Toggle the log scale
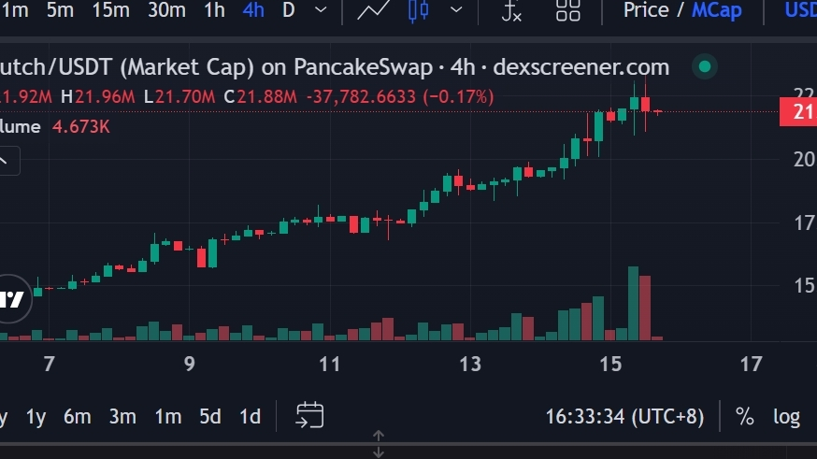 [x=786, y=417]
